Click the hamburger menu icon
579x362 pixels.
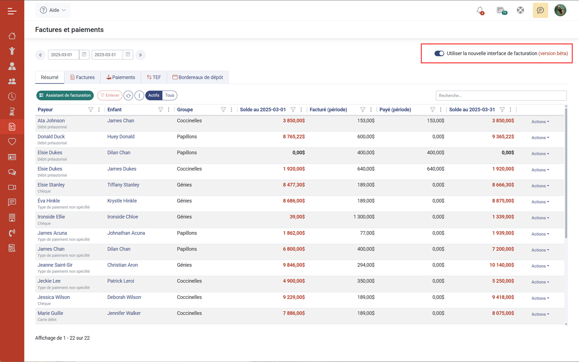[12, 11]
